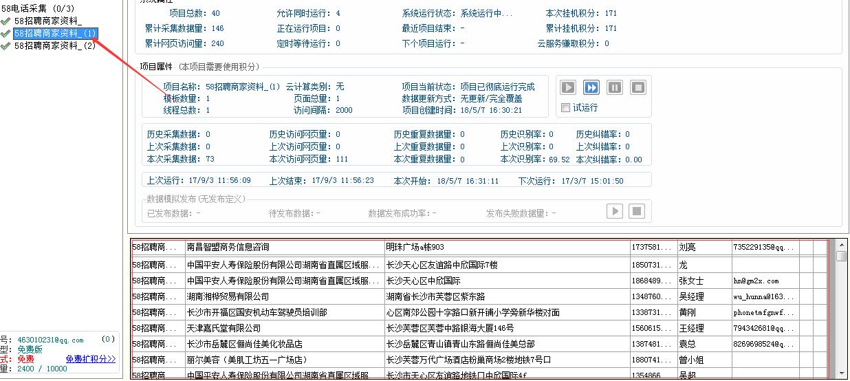Select the tree item 58招聘商家资料_
This screenshot has width=850, height=381.
[48, 21]
